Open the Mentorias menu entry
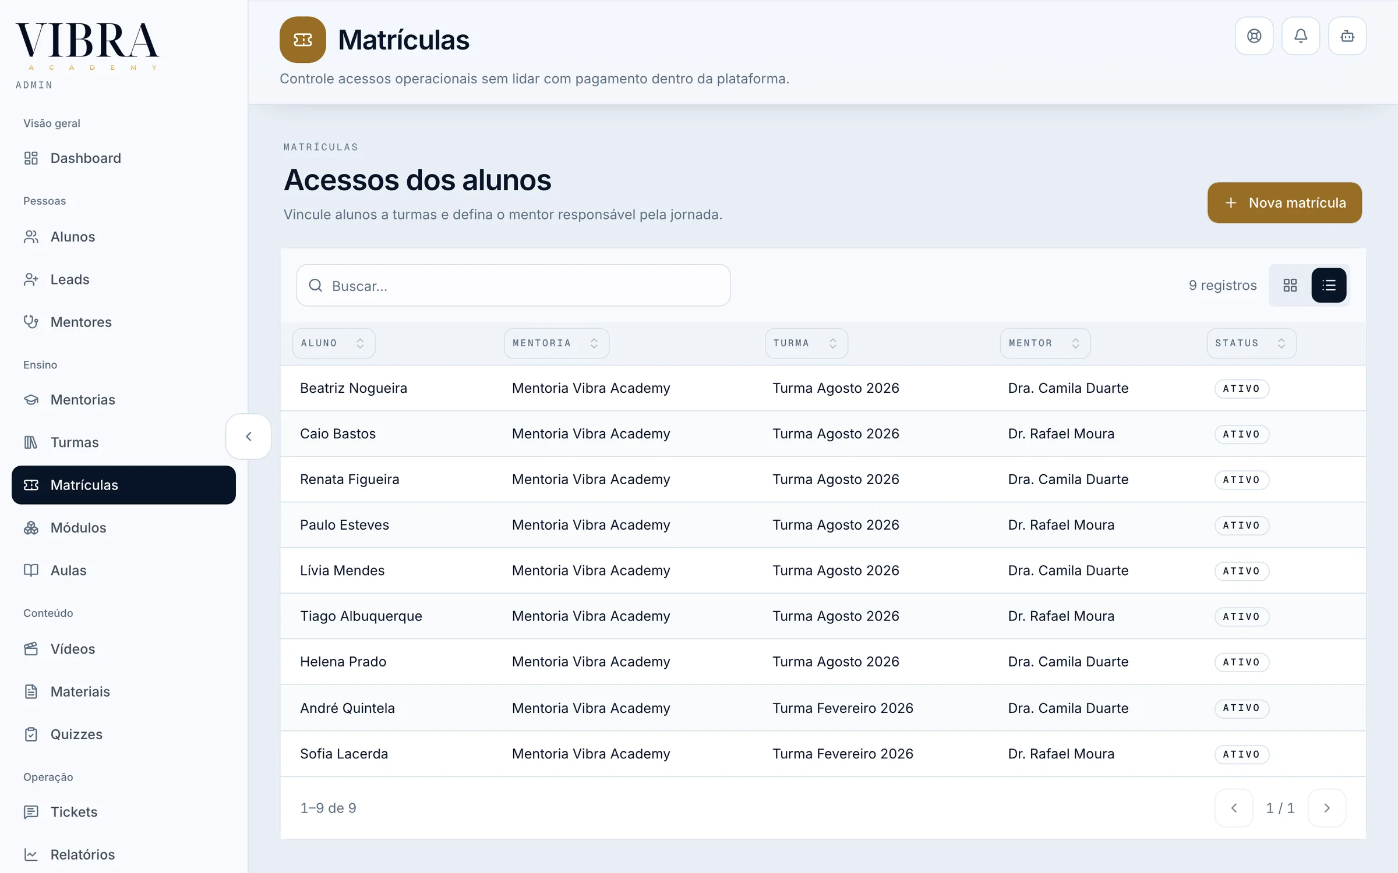Viewport: 1398px width, 873px height. click(123, 400)
